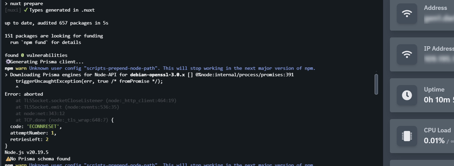
Task: Click the console scrollbar thumb
Action: click(x=376, y=84)
